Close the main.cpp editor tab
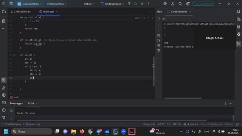Image resolution: width=242 pixels, height=136 pixels. [57, 12]
